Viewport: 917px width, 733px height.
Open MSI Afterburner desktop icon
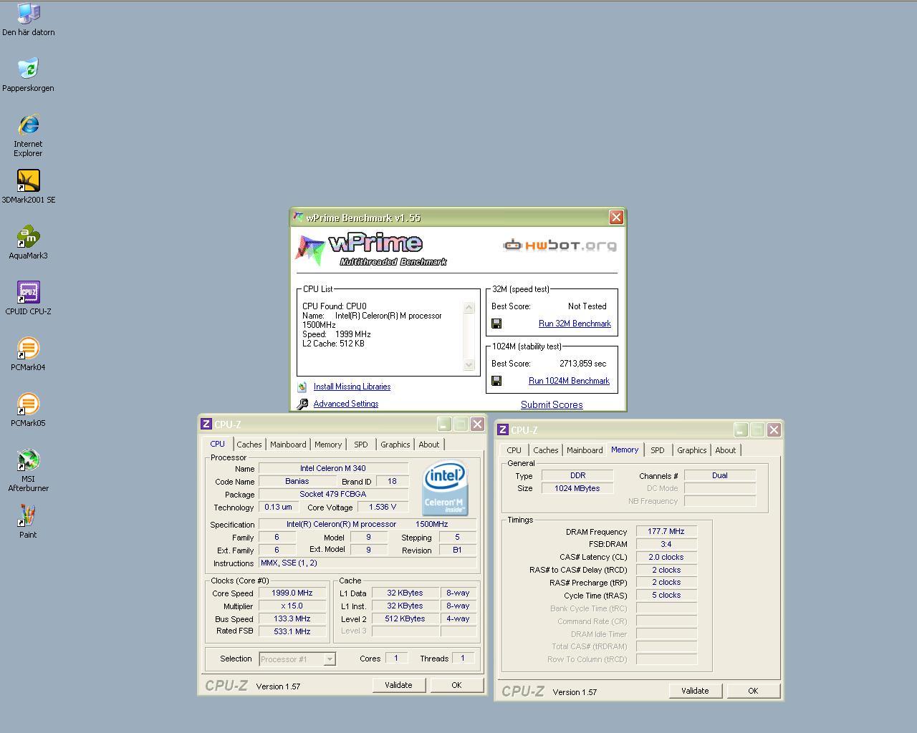click(x=28, y=470)
